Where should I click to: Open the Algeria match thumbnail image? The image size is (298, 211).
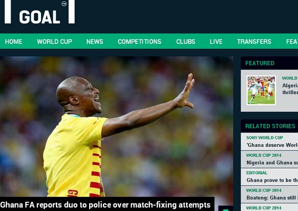pos(261,90)
